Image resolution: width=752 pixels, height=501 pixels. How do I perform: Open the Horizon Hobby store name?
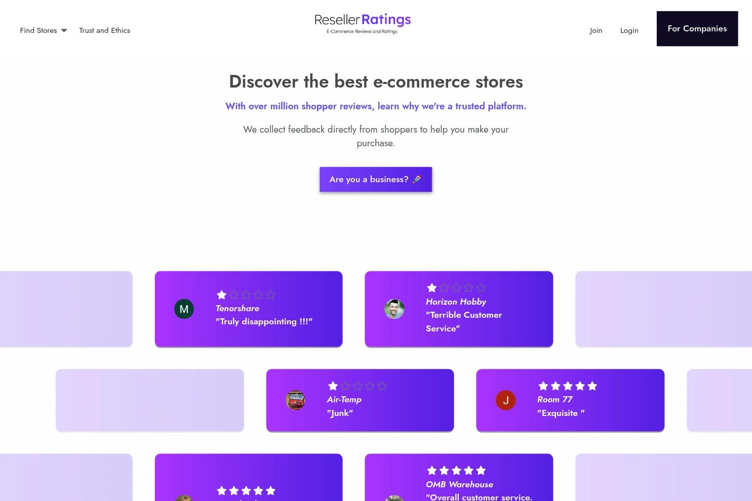click(x=456, y=302)
